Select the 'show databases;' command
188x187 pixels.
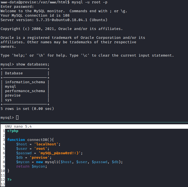click(33, 64)
